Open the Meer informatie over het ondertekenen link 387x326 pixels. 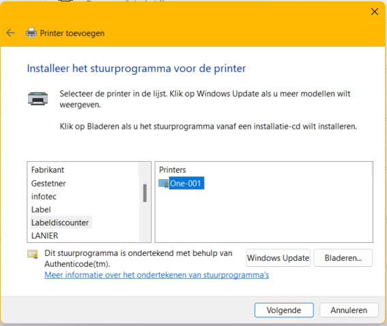point(157,275)
